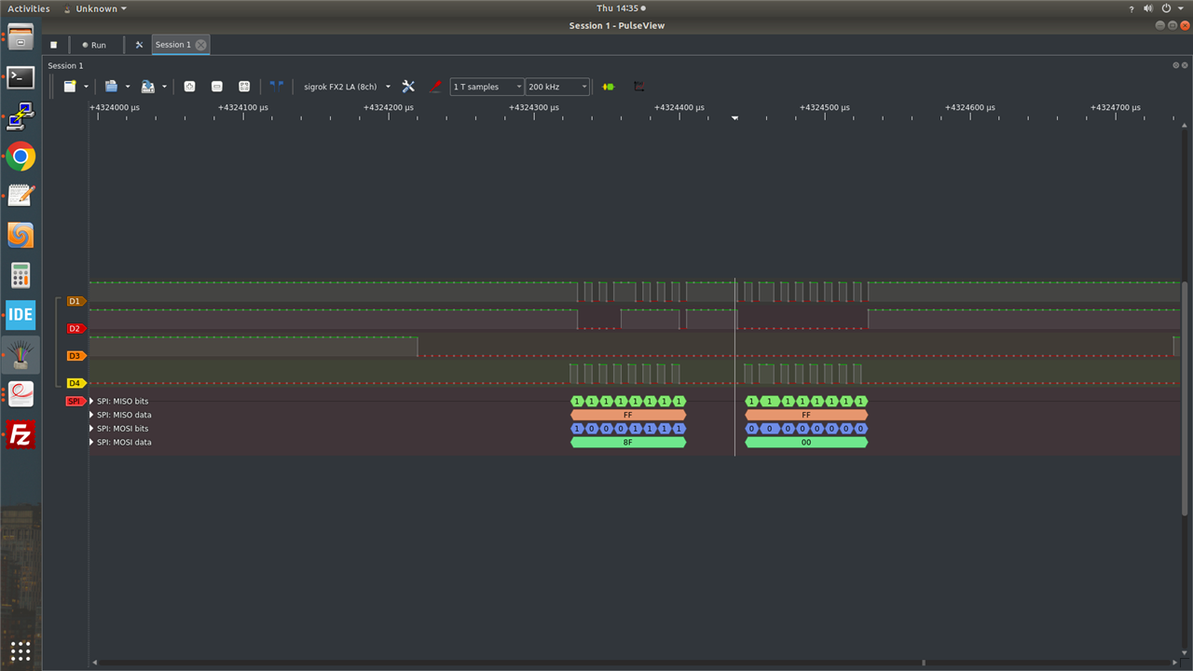Click the cursor marker on time ruler
Viewport: 1193px width, 671px height.
(734, 117)
